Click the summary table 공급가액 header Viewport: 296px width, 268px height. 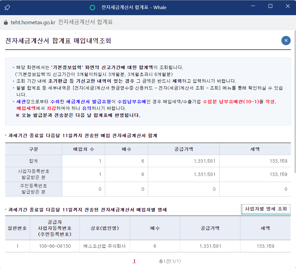pyautogui.click(x=184, y=149)
